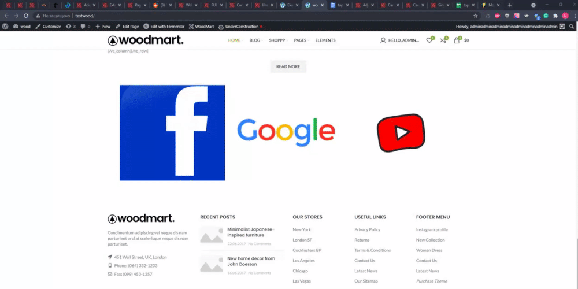
Task: Open the Woman Dress footer link
Action: pos(429,250)
